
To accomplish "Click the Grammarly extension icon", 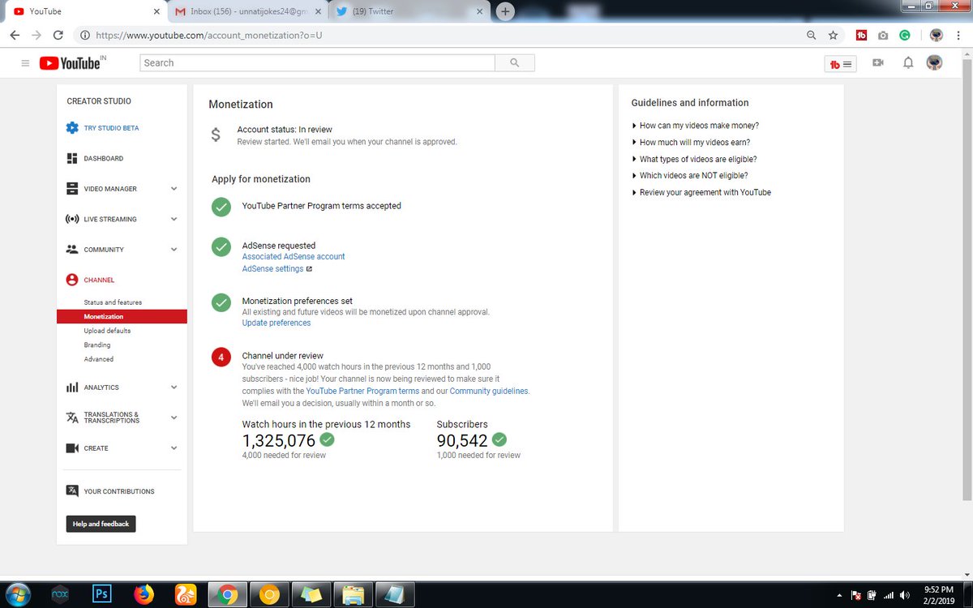I will [905, 36].
